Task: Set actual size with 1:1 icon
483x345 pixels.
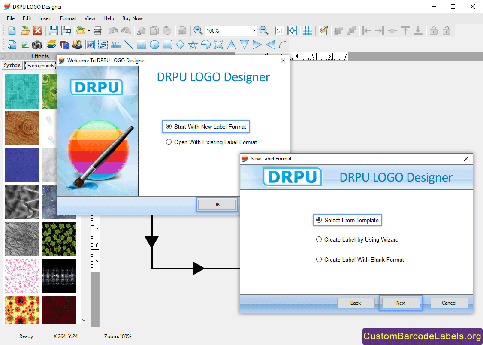Action: point(279,30)
